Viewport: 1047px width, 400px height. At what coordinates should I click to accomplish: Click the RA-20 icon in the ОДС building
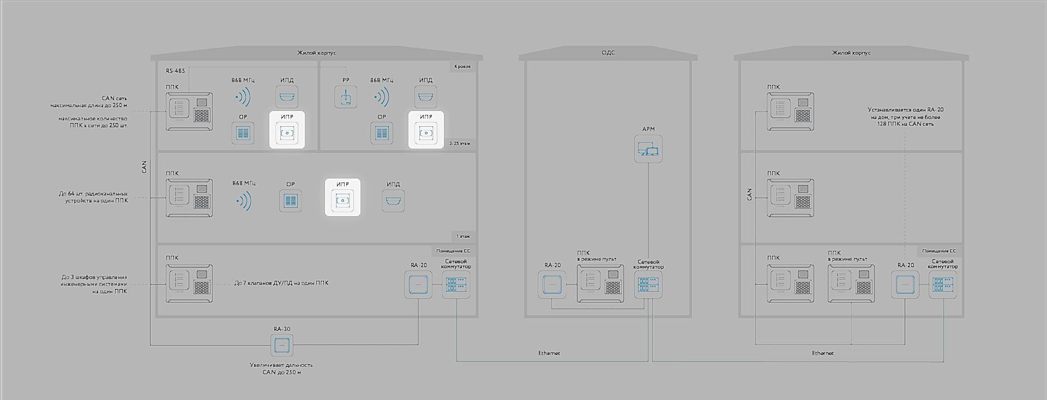(x=552, y=284)
